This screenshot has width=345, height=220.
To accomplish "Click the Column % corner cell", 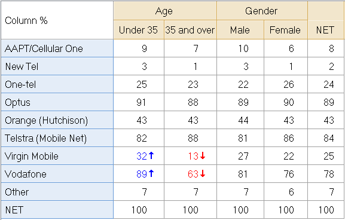I will tap(57, 20).
